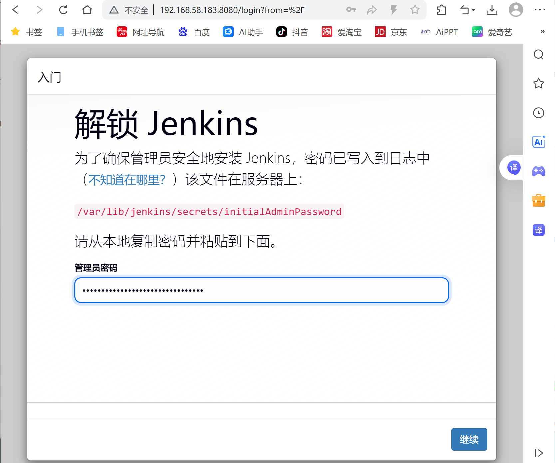Click the 请从本地复制密码并粘贴到下面 instruction text
Screen dimensions: 555x463
[x=175, y=241]
